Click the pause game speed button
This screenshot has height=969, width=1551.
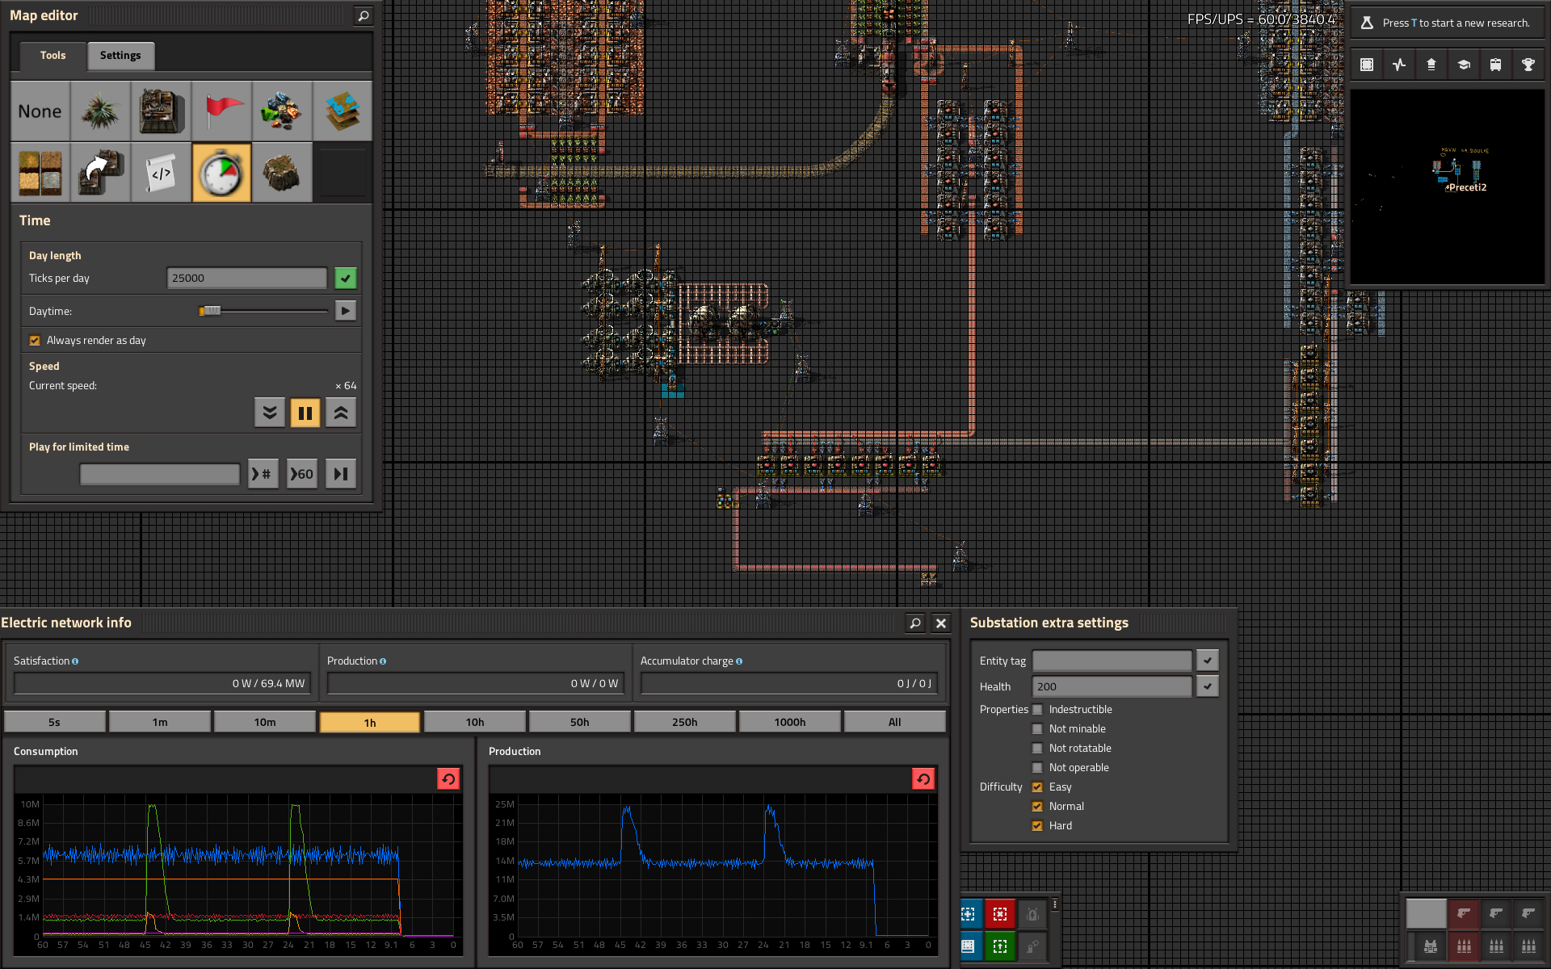click(x=305, y=413)
